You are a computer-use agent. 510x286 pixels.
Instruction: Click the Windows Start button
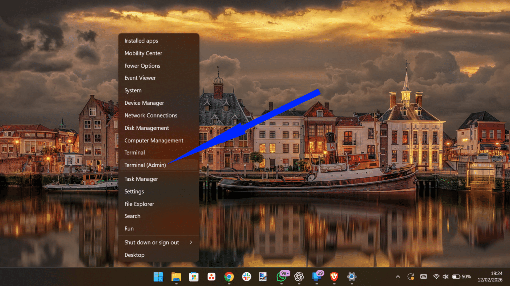[x=158, y=277]
